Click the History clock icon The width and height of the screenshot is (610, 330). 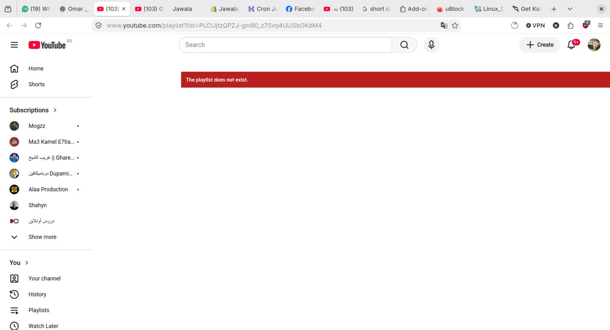(14, 295)
